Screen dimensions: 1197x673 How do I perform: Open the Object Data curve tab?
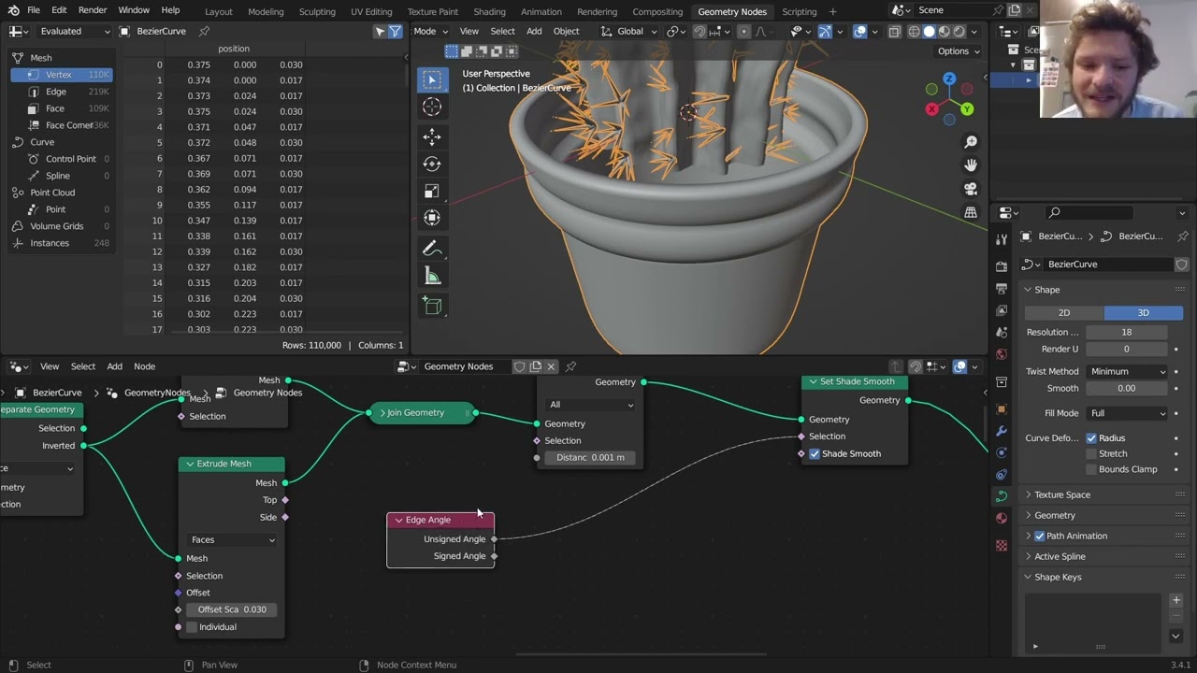click(1002, 495)
